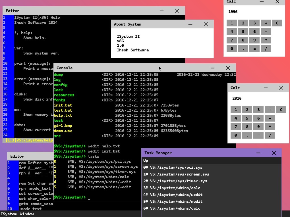Screen dimensions: 290x217
Task: Open the ISystem menu in the taskbar
Action: coord(9,214)
